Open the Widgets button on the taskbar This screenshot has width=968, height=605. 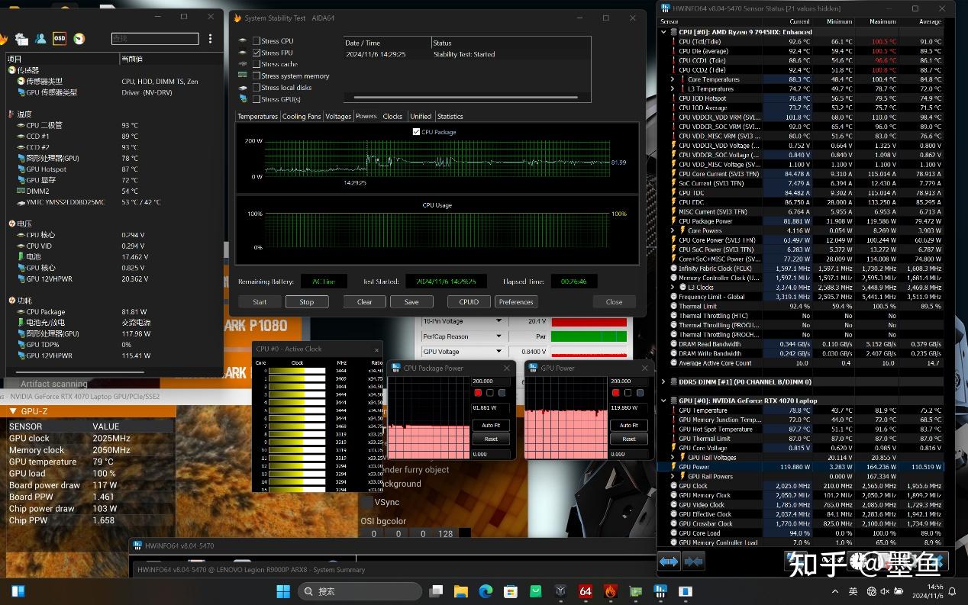18,591
